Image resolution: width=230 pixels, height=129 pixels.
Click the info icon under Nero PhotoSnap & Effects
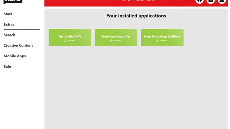tap(158, 41)
